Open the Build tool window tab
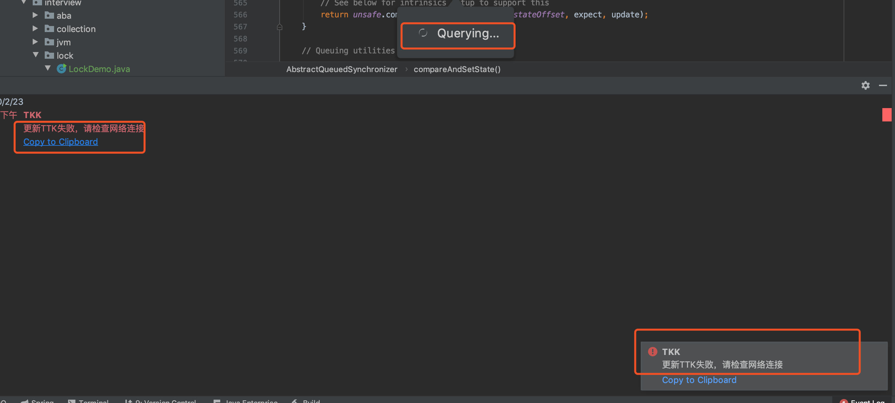Screen dimensions: 895x403 pyautogui.click(x=306, y=401)
